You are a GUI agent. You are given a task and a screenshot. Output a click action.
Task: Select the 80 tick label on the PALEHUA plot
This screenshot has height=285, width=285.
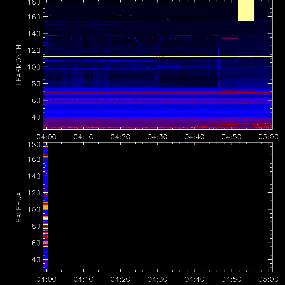point(36,226)
